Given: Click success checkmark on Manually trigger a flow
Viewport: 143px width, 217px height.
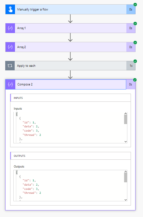Looking at the screenshot, I should 135,5.
